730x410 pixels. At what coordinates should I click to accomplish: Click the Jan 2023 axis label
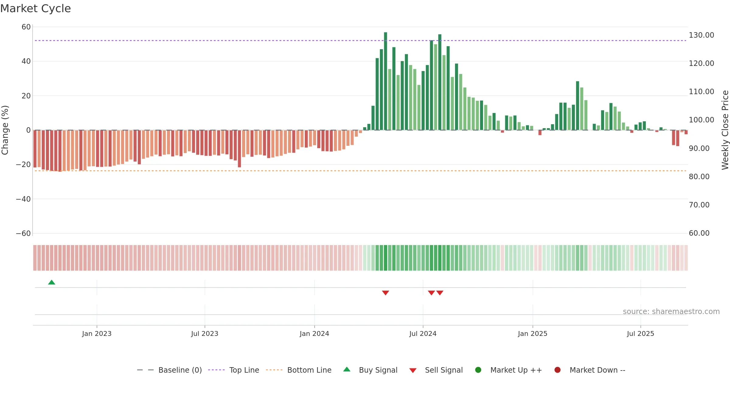click(97, 334)
